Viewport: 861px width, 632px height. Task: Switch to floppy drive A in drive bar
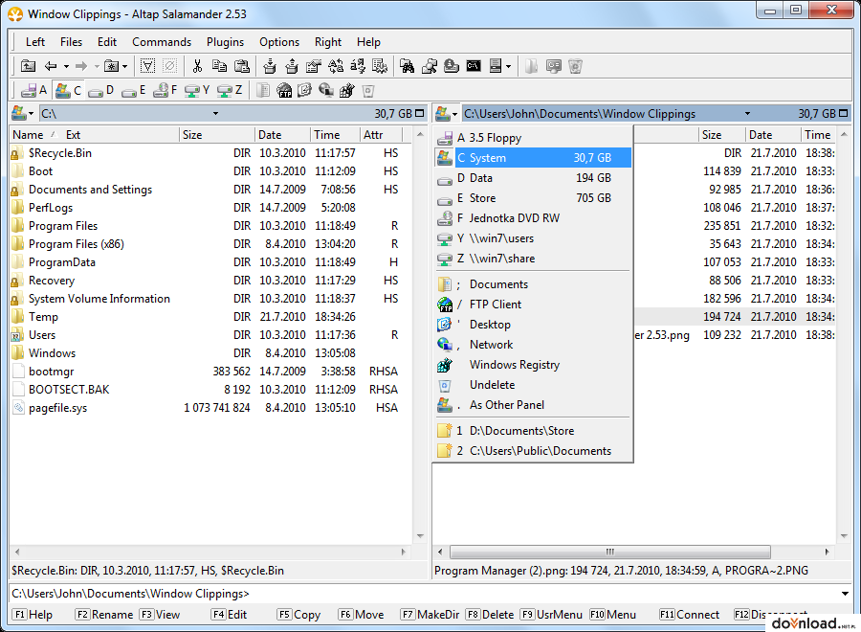pos(34,91)
